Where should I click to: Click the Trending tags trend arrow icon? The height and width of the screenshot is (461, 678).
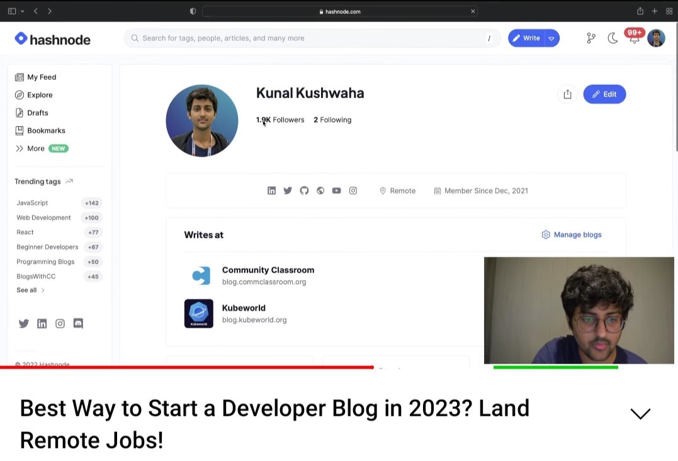(x=69, y=182)
